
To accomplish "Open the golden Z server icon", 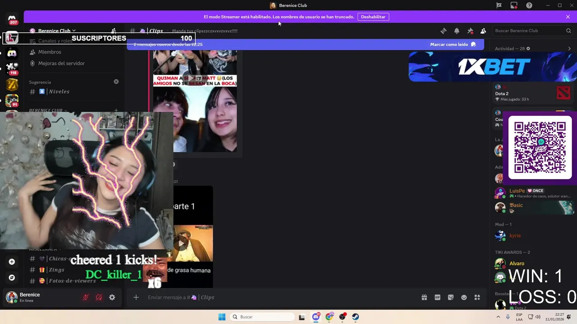I will (12, 84).
